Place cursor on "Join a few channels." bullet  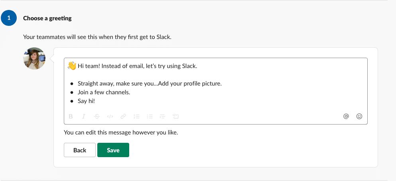(104, 92)
